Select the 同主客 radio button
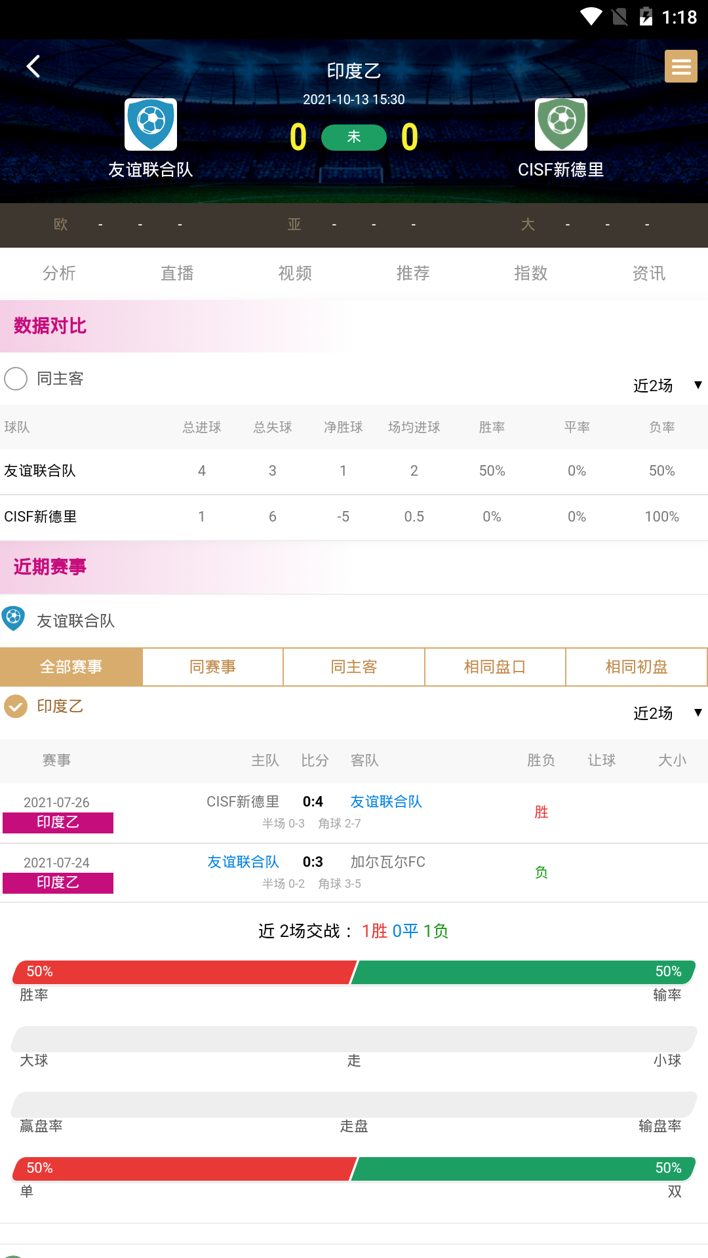708x1258 pixels. point(16,379)
